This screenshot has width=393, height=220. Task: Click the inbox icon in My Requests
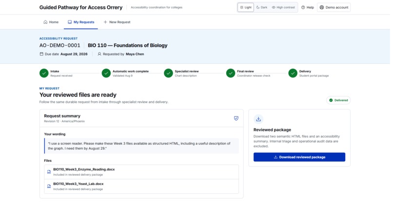pos(70,22)
